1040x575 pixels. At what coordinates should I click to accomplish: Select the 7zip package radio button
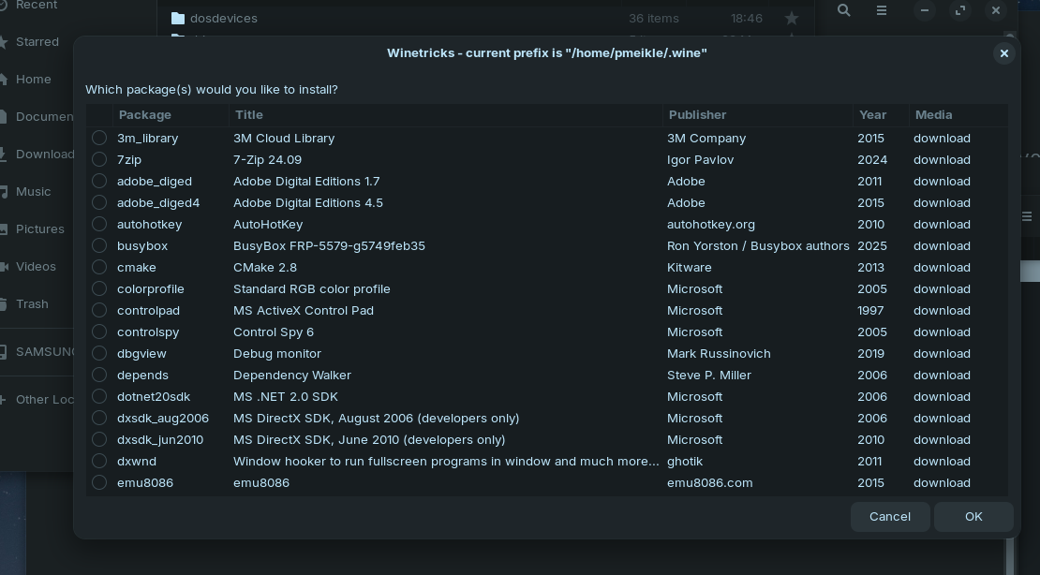tap(99, 159)
